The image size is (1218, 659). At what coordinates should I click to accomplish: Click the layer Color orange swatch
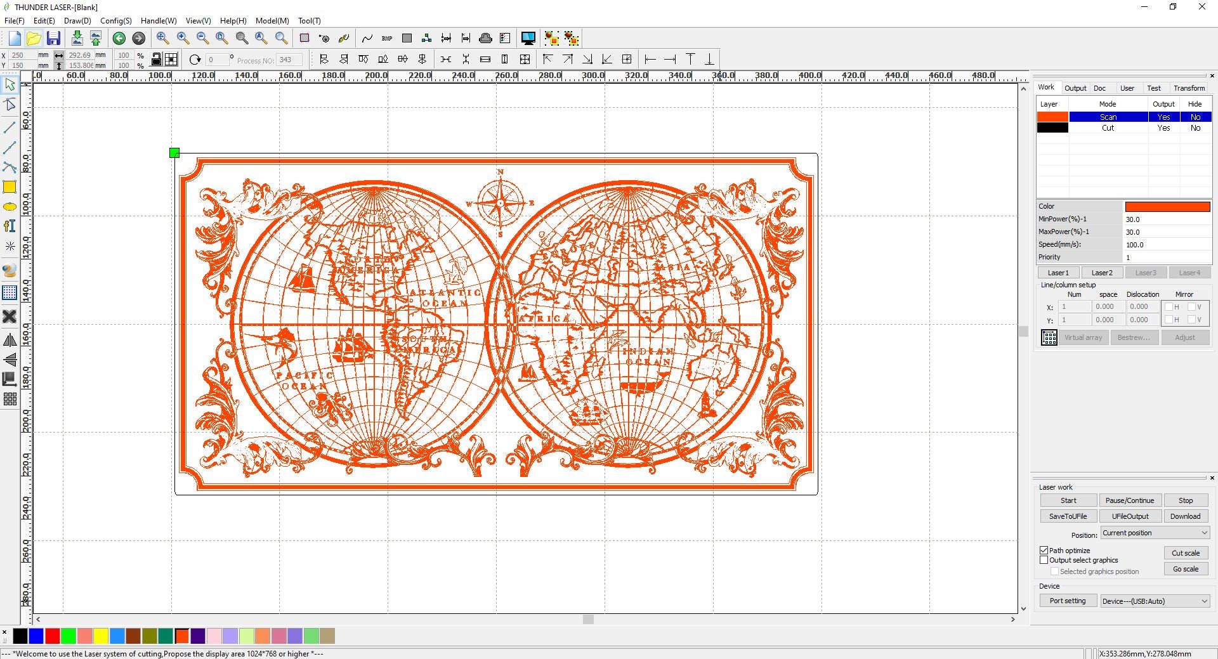coord(1167,207)
